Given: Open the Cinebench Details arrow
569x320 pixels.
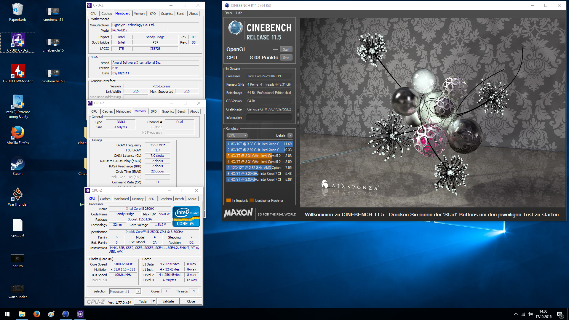Looking at the screenshot, I should click(290, 135).
